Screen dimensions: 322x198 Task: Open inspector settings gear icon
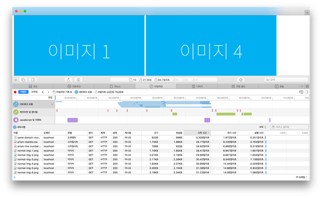(x=307, y=86)
